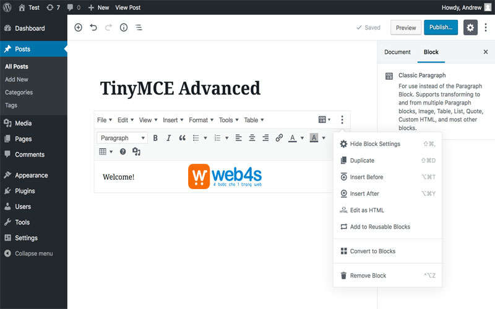Open the block navigation list icon
Screen dimensions: 495x309
coord(139,27)
